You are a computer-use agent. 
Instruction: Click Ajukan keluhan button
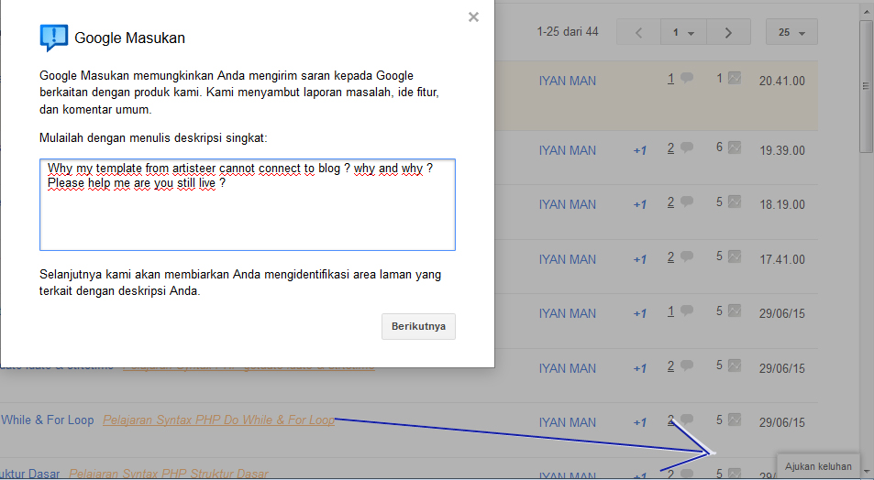tap(818, 466)
